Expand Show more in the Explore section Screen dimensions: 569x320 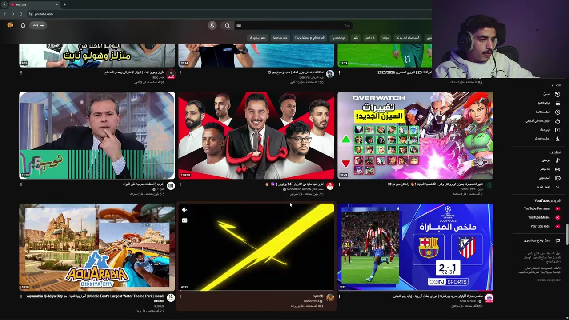tap(548, 187)
